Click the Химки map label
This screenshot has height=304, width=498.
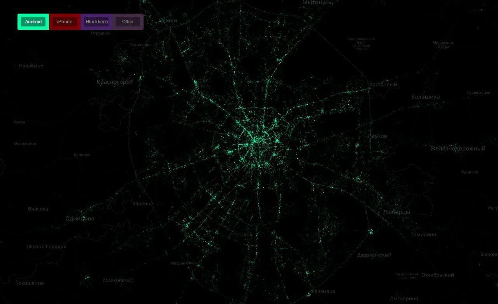click(168, 20)
